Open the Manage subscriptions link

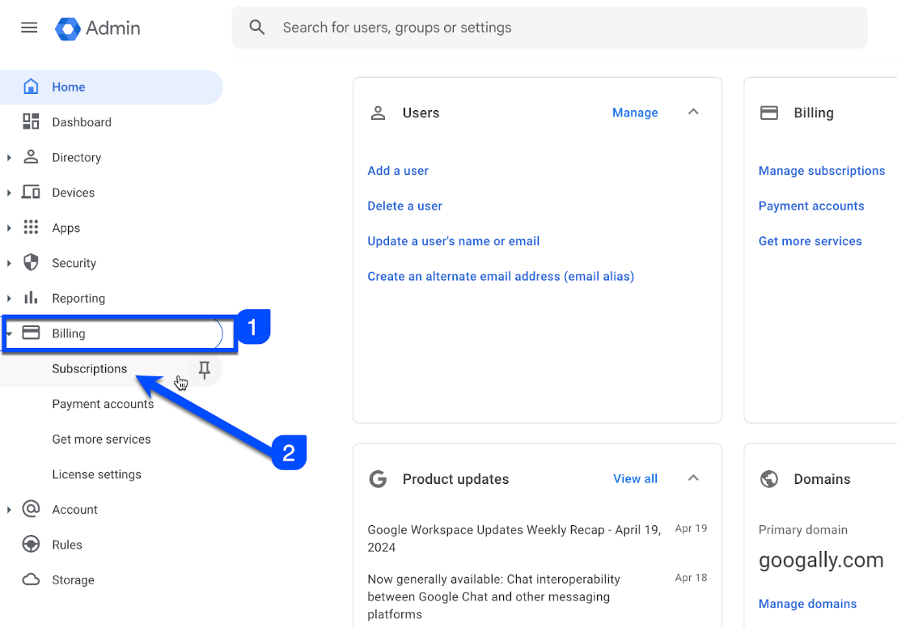[822, 171]
